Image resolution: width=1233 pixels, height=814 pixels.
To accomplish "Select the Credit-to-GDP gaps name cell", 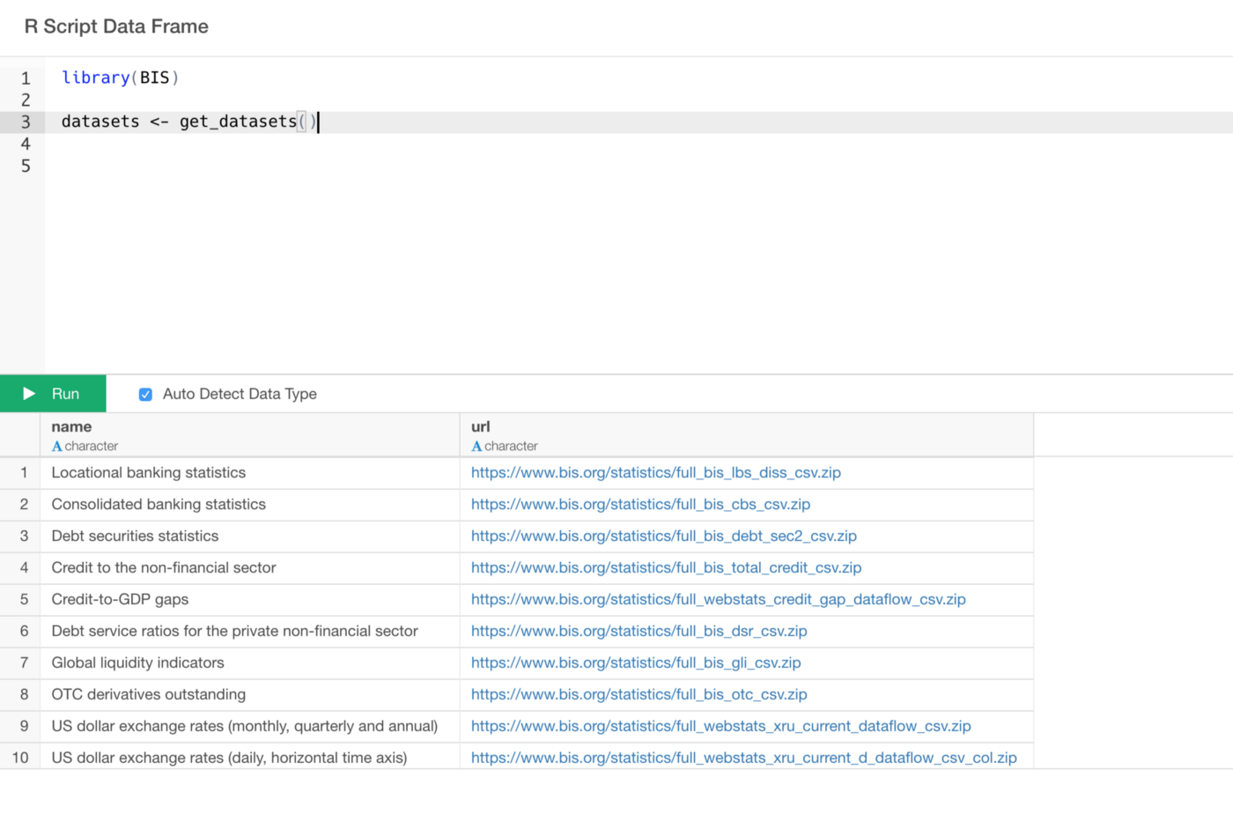I will (120, 600).
